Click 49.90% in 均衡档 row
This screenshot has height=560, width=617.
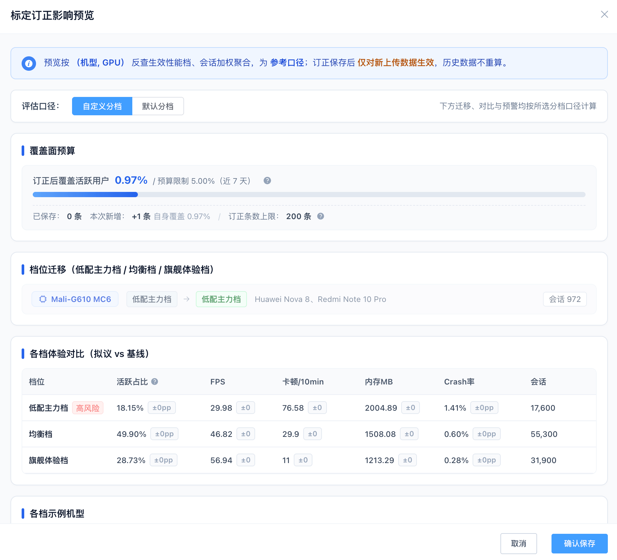pos(131,434)
